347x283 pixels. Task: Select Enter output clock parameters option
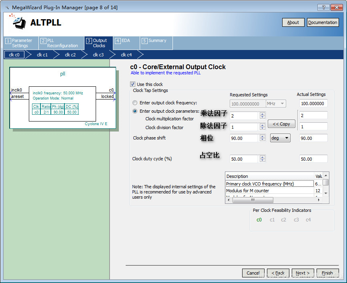pyautogui.click(x=135, y=111)
